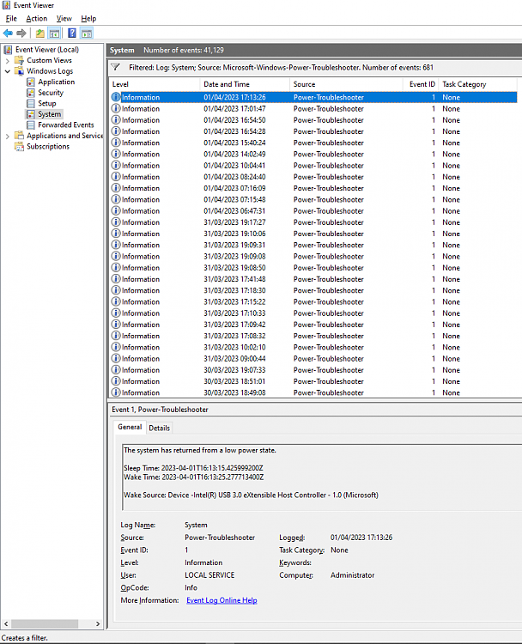The image size is (522, 644).
Task: Open the Action menu
Action: coord(37,18)
